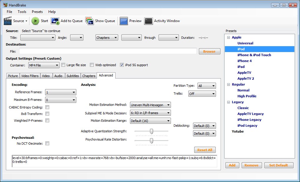Collapse the Legacy presets group
This screenshot has width=300, height=182.
pyautogui.click(x=228, y=102)
